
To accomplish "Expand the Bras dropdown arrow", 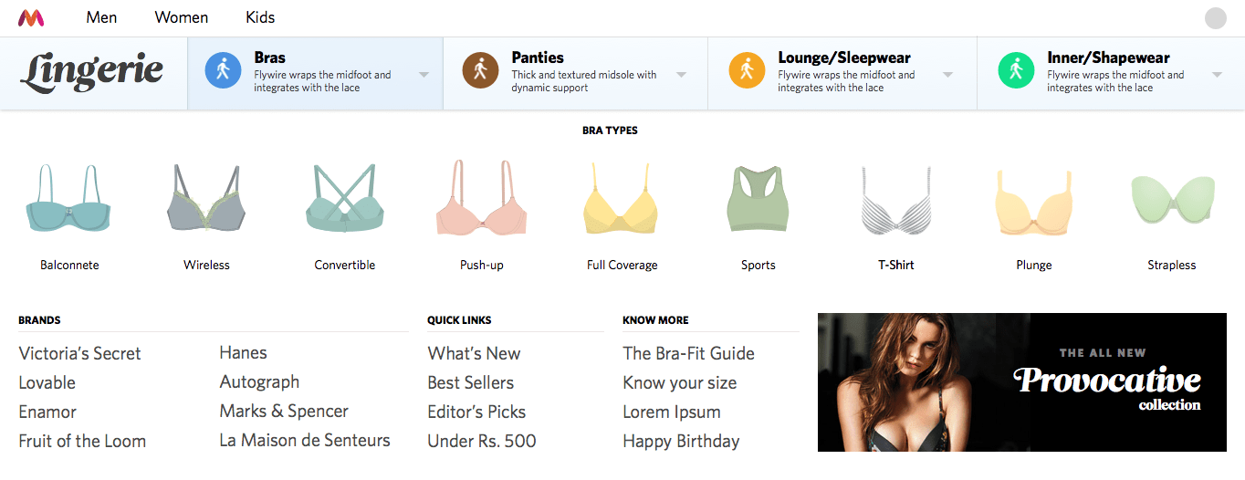I will (x=424, y=75).
